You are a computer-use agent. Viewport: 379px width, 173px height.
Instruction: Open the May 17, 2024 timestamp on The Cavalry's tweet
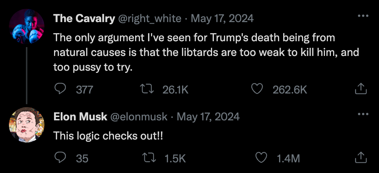point(222,18)
